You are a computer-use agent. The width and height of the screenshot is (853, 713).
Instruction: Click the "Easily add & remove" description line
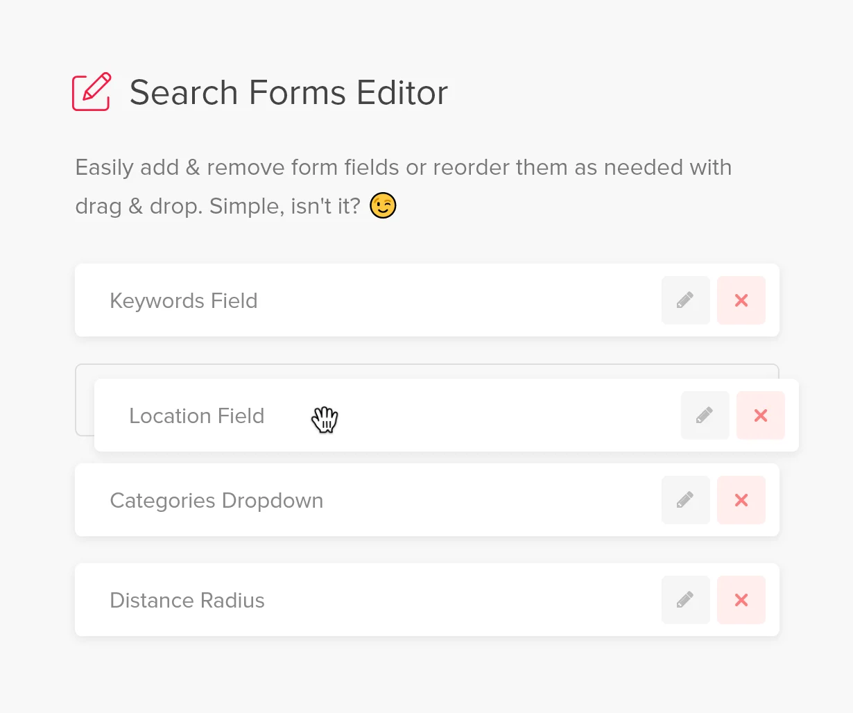tap(403, 168)
